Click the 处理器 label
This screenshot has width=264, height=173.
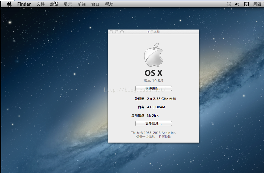pyautogui.click(x=139, y=99)
